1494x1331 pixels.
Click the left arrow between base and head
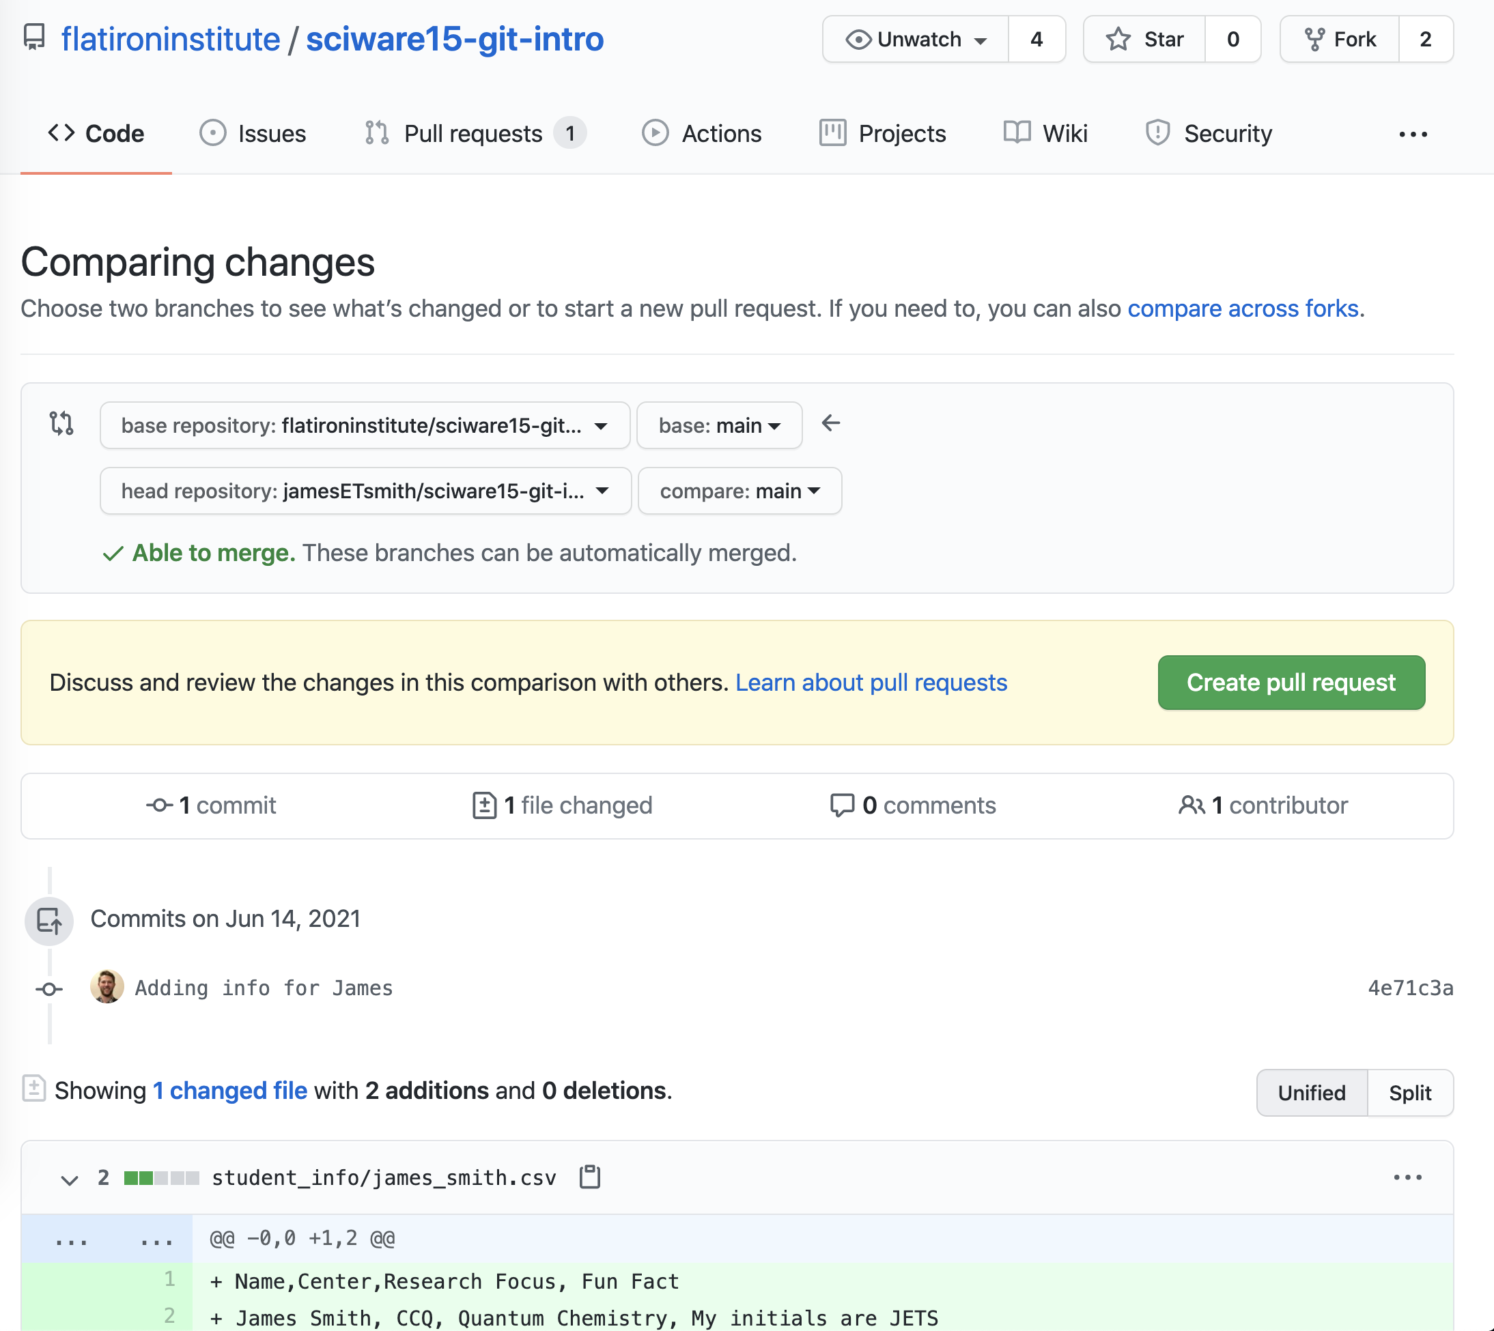[x=831, y=423]
